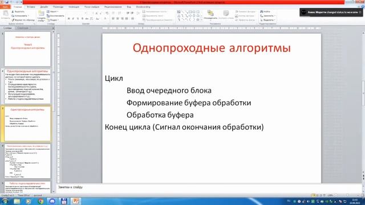The height and width of the screenshot is (205, 365).
Task: Apply italic formatting with the К button
Action: [73, 19]
